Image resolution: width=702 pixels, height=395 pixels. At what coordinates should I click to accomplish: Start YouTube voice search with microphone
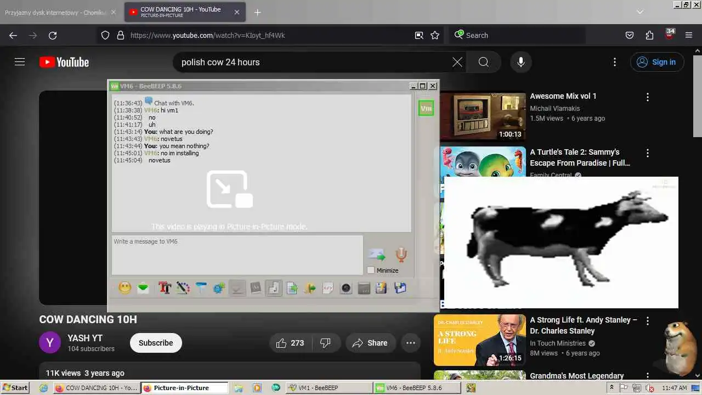click(x=521, y=62)
